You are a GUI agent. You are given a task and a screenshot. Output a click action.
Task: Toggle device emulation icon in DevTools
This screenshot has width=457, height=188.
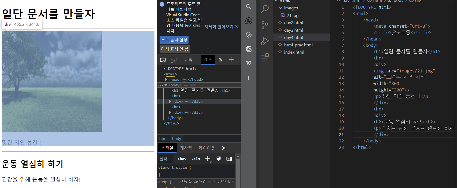tap(174, 60)
